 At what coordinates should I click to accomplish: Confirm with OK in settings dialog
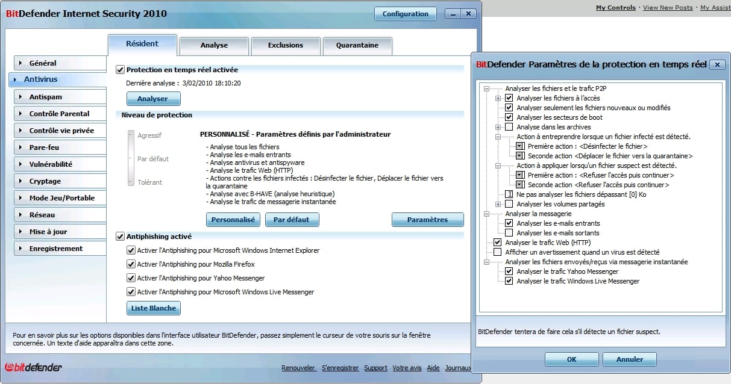coord(571,359)
